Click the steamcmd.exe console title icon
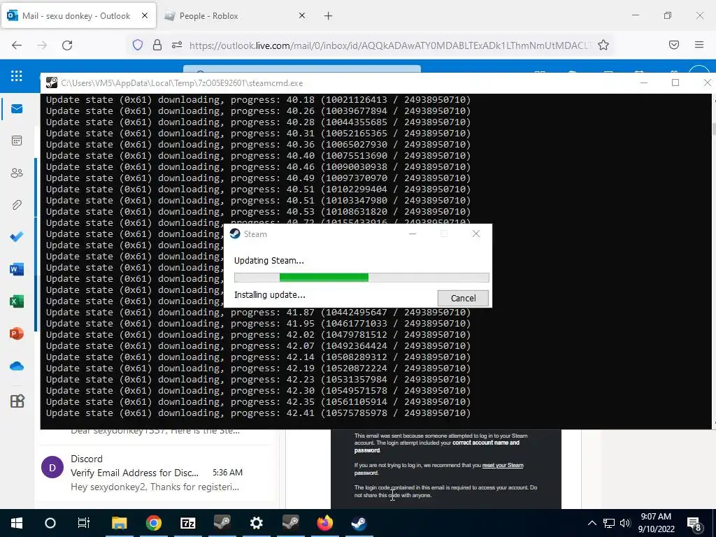The image size is (716, 537). pos(52,83)
